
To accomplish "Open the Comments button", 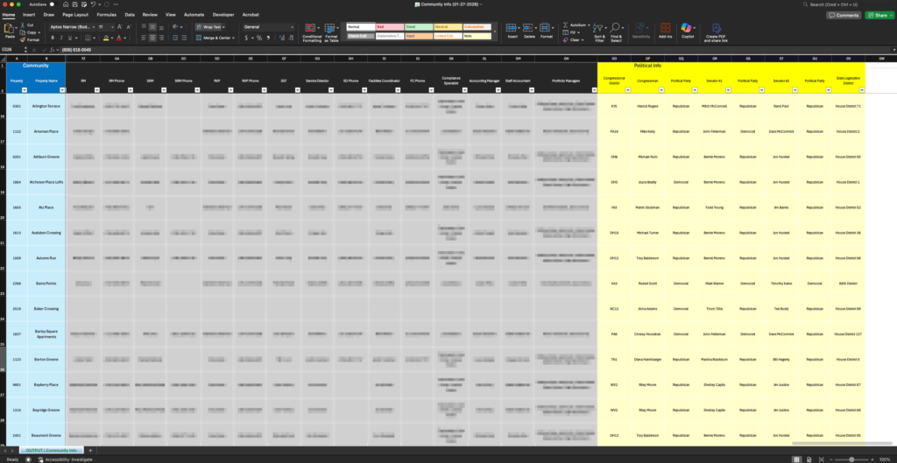I will click(844, 15).
